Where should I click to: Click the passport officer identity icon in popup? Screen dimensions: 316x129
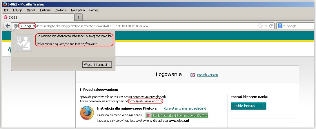point(23,43)
